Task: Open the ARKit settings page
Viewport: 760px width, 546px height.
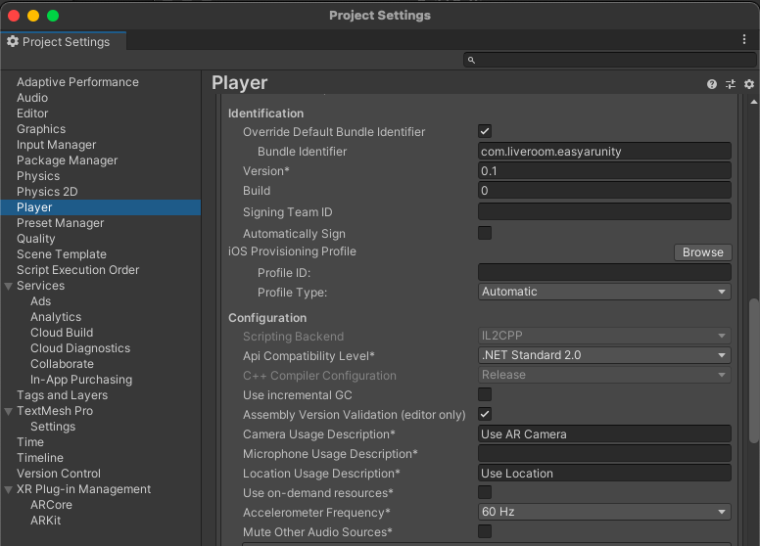Action: point(45,521)
